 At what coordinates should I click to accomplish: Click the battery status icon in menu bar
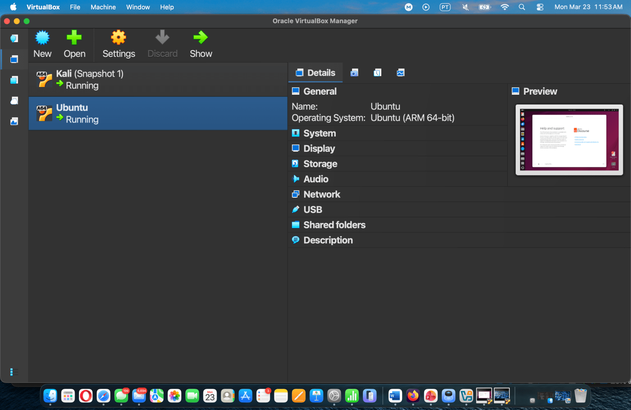pyautogui.click(x=485, y=7)
